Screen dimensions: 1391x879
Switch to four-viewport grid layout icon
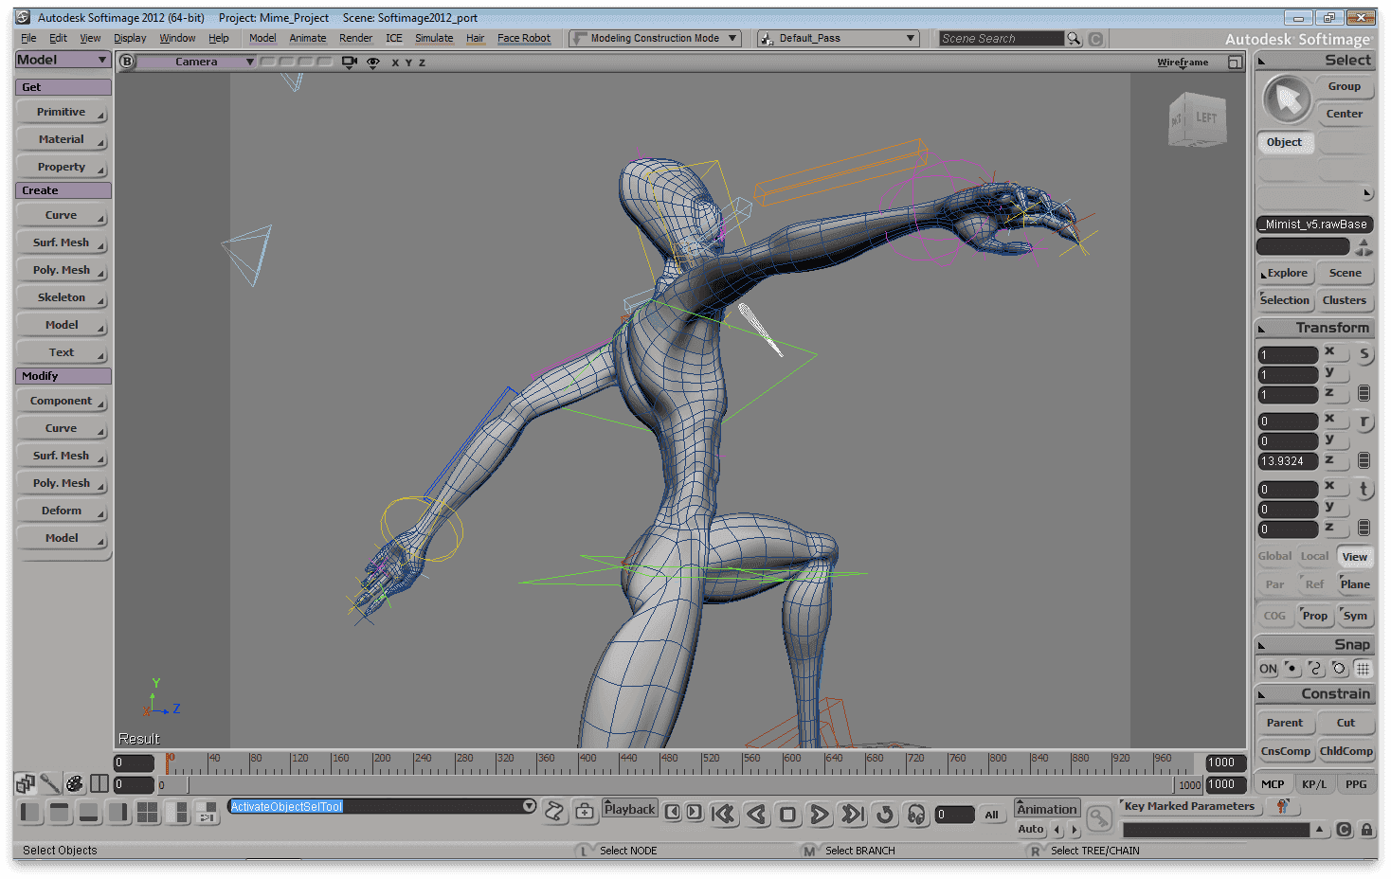pos(147,812)
